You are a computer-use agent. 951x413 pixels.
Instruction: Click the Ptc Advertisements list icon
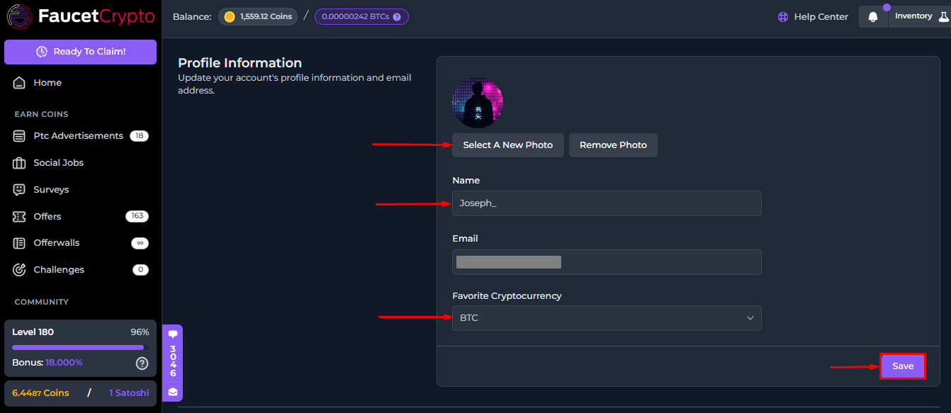19,136
